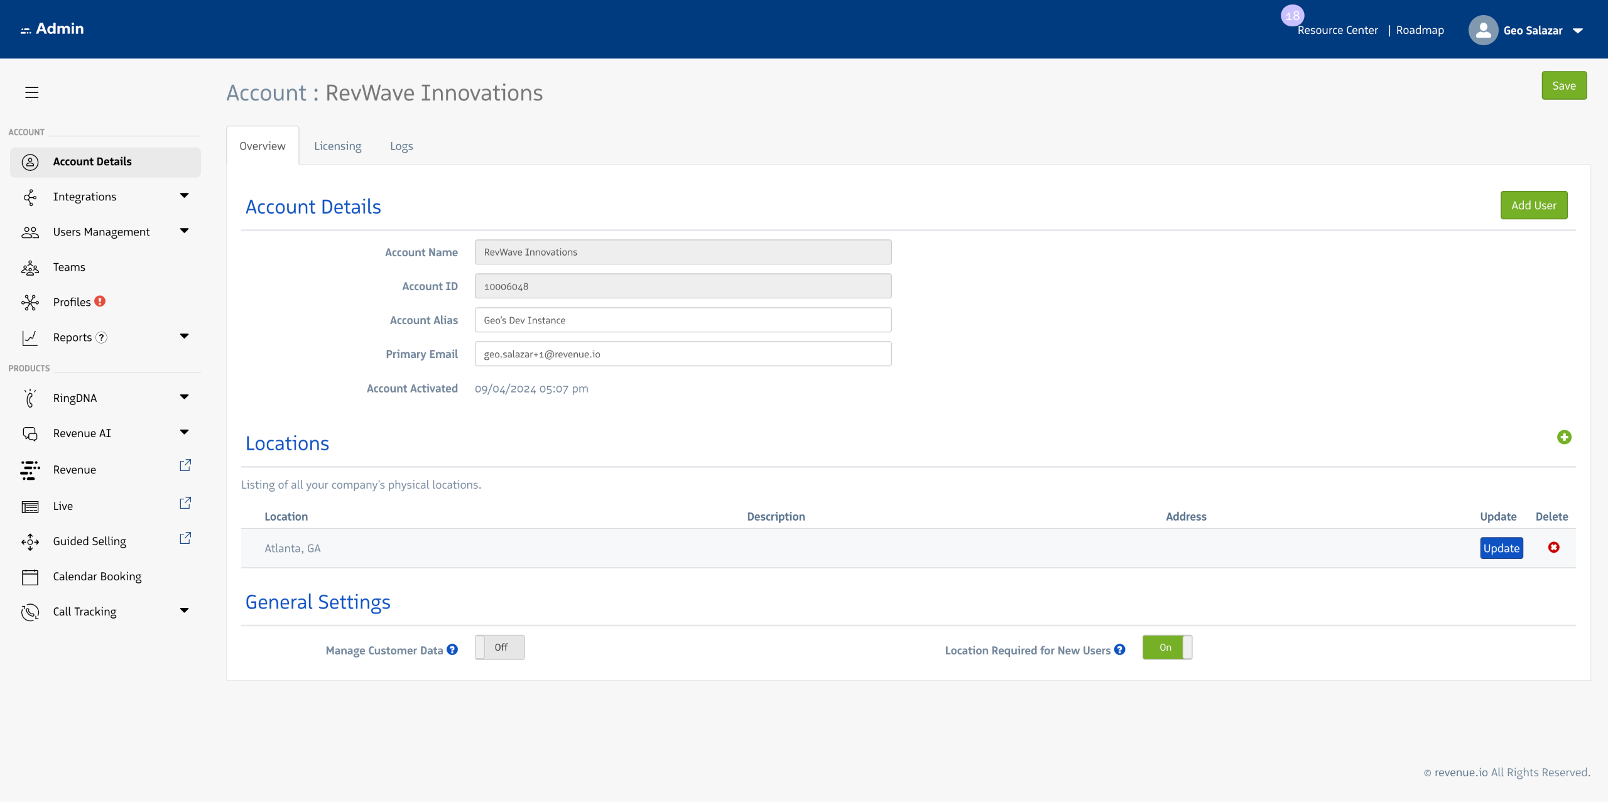Click the user avatar icon
Image resolution: width=1608 pixels, height=802 pixels.
point(1483,30)
